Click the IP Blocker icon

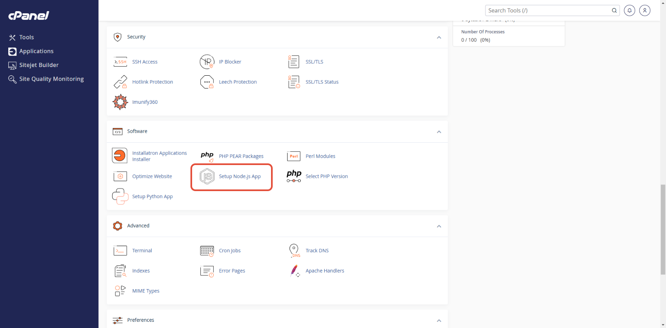click(207, 62)
